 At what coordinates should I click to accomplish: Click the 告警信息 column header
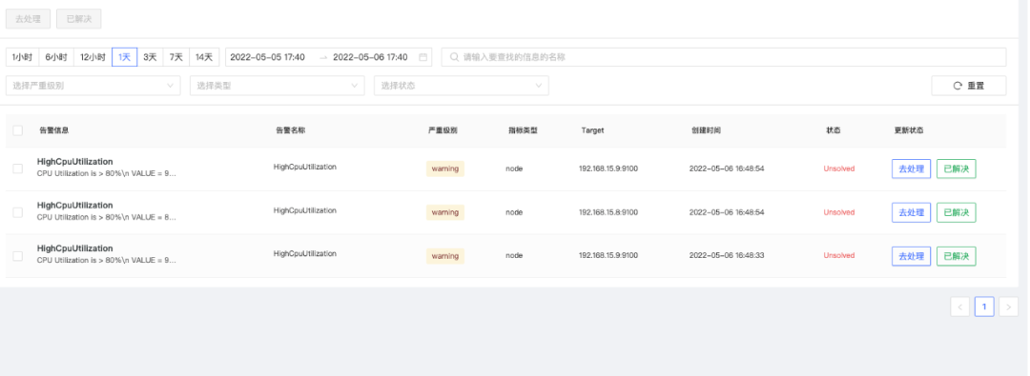point(54,130)
